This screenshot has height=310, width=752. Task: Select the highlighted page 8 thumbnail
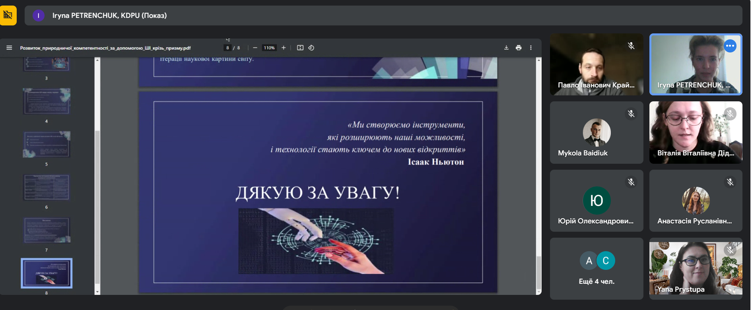(47, 273)
